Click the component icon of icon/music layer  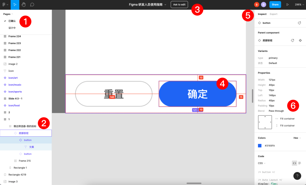click(x=5, y=85)
